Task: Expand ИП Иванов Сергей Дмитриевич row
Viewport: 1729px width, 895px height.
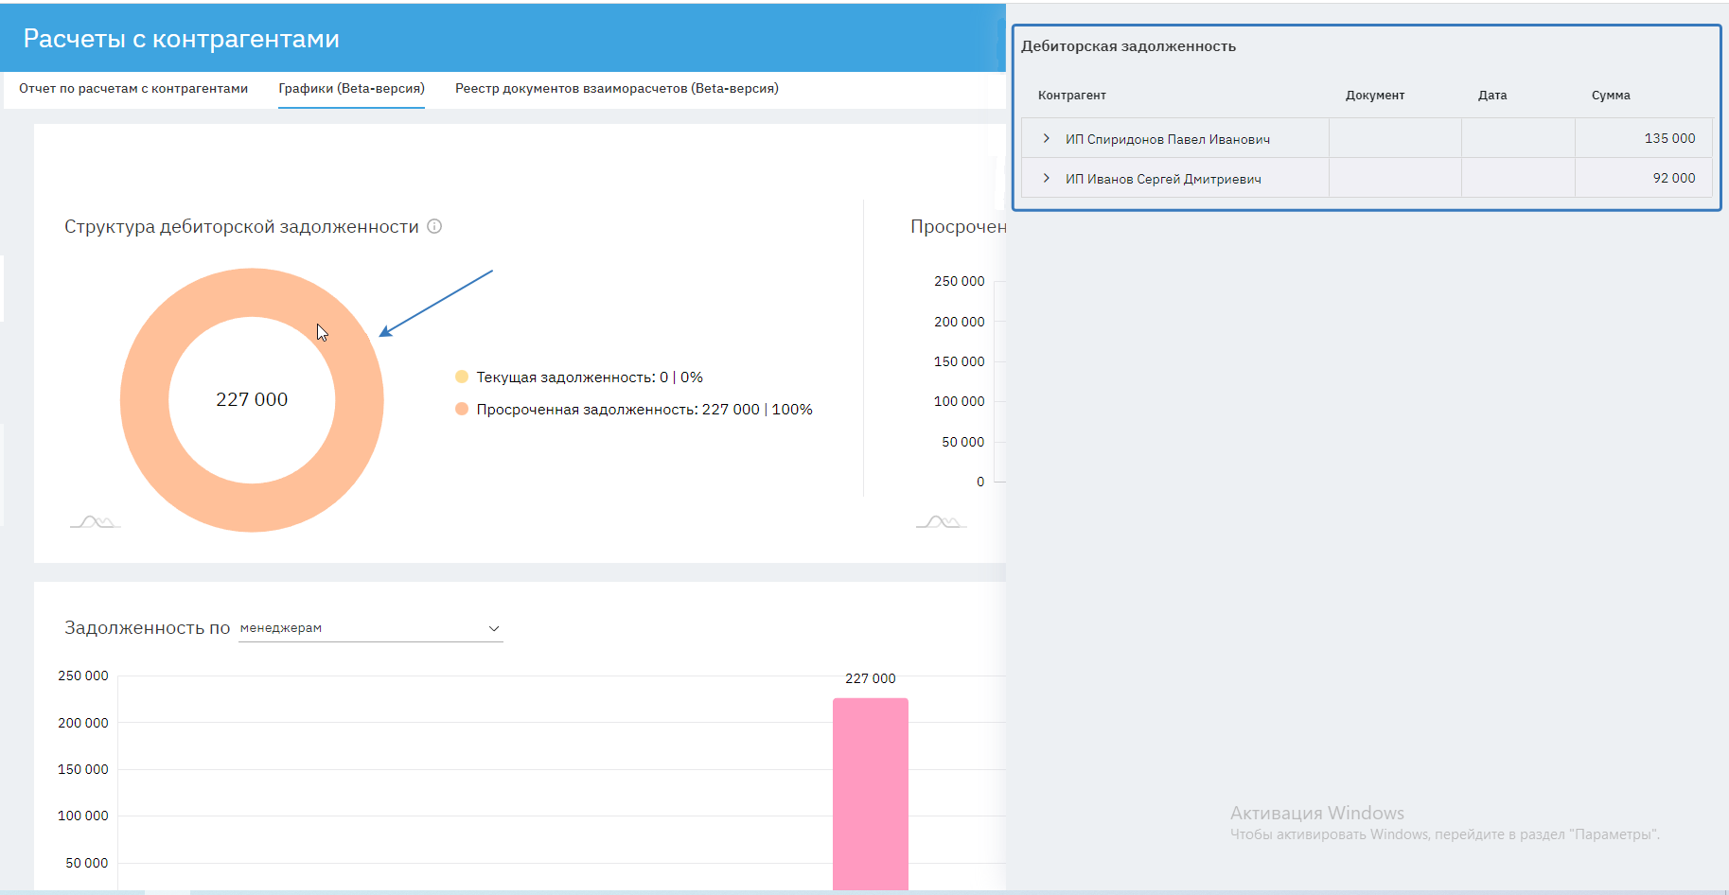Action: pyautogui.click(x=1046, y=178)
